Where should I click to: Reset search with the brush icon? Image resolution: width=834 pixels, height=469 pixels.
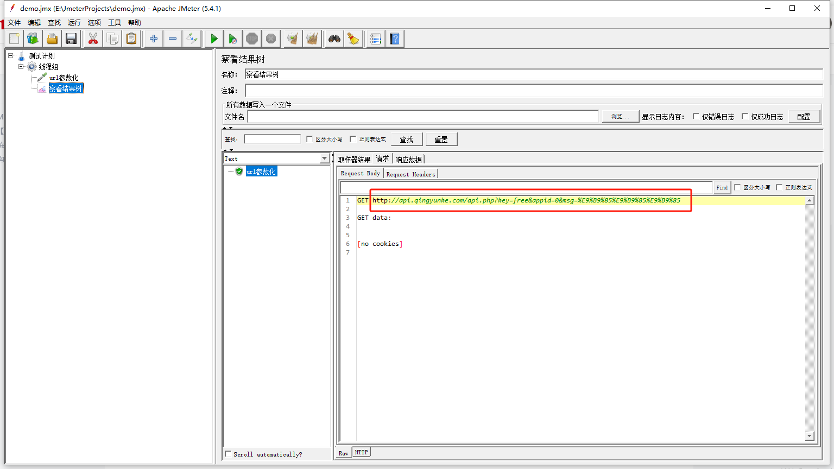(353, 39)
